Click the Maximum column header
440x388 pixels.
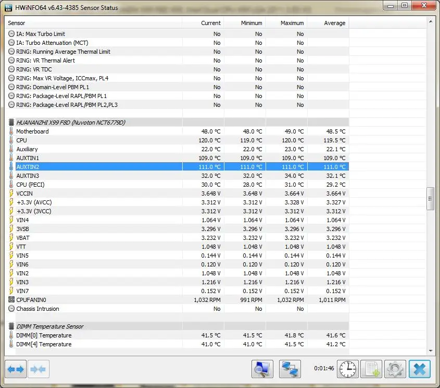(x=292, y=23)
